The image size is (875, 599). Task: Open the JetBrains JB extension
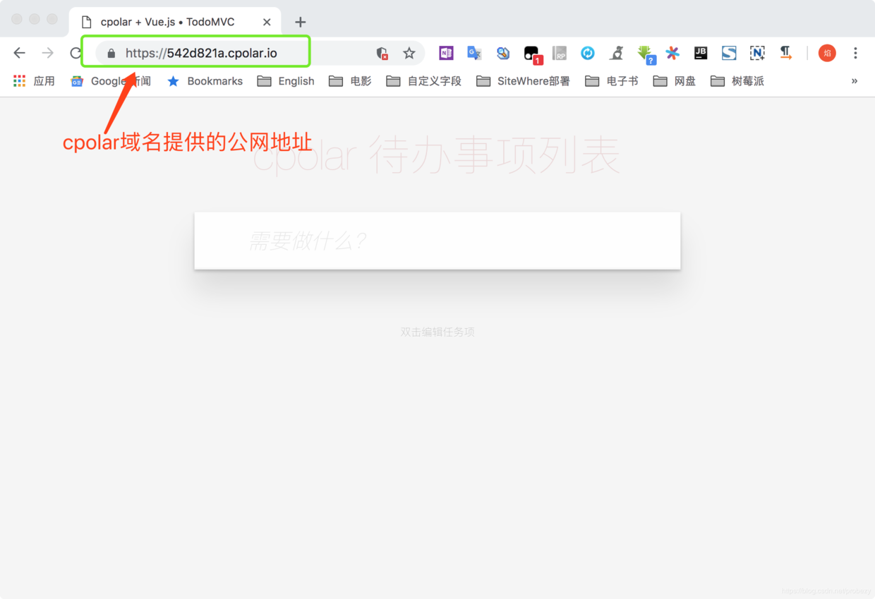point(701,53)
